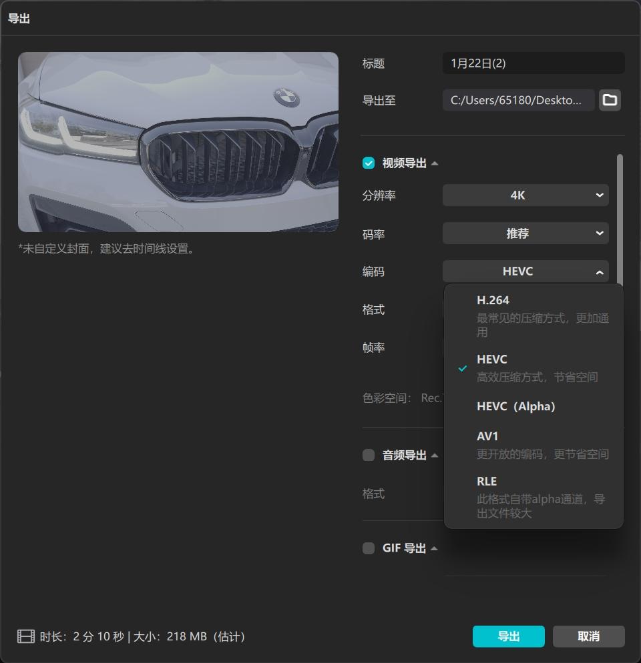This screenshot has width=641, height=663.
Task: Expand the 音频导出 section
Action: click(x=435, y=455)
